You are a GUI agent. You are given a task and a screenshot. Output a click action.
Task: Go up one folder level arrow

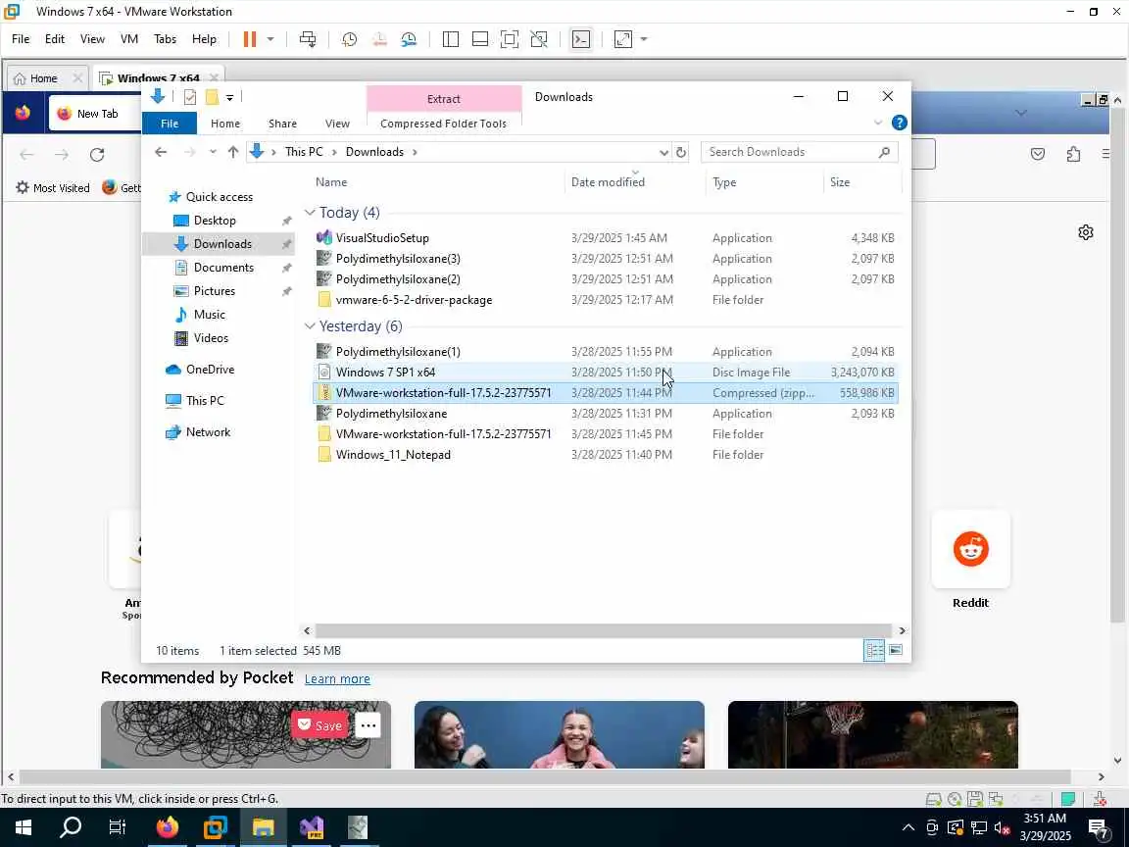[232, 152]
